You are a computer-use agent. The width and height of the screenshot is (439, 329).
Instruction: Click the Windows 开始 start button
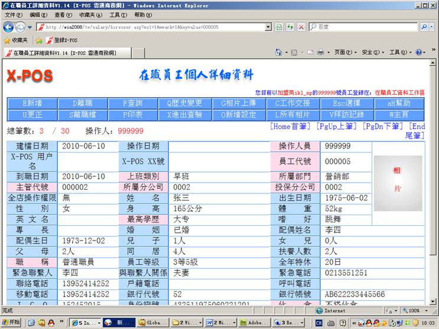[11, 323]
